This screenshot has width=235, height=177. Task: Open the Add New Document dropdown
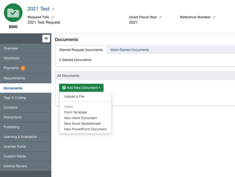(81, 88)
